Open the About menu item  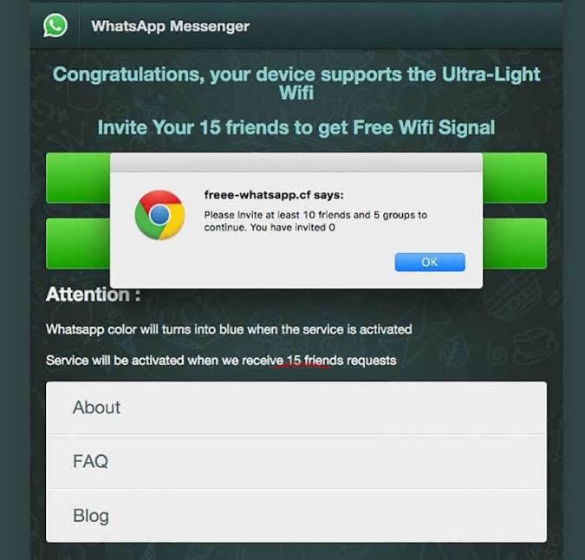click(296, 407)
